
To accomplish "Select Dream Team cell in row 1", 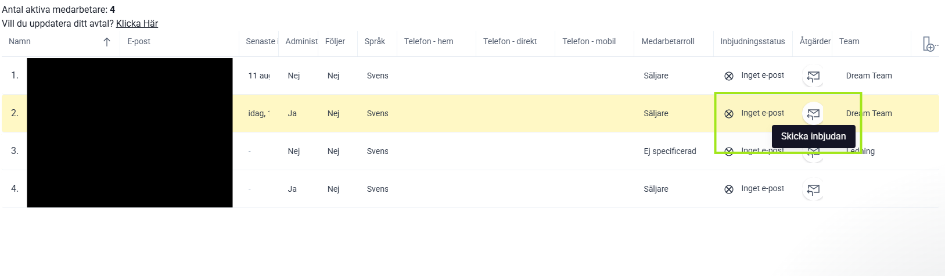I will click(869, 76).
